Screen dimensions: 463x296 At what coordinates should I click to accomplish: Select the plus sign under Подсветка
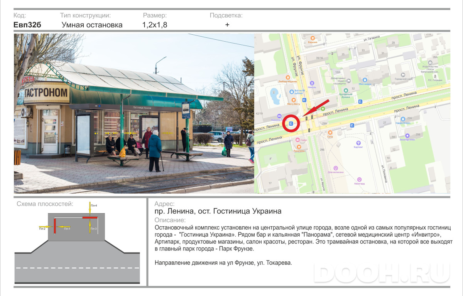coord(227,25)
